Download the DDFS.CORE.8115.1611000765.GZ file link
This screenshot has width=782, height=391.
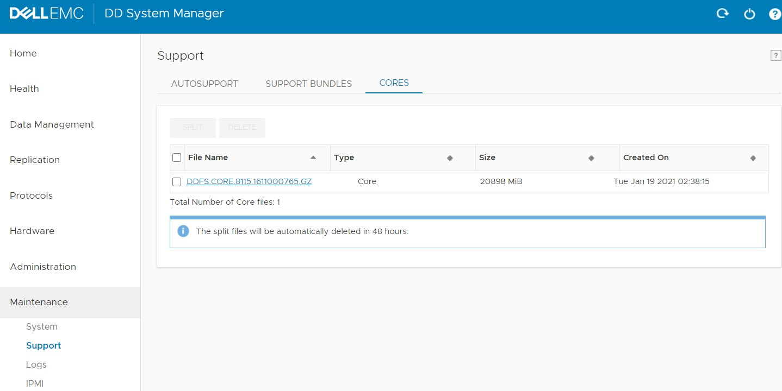click(x=249, y=181)
